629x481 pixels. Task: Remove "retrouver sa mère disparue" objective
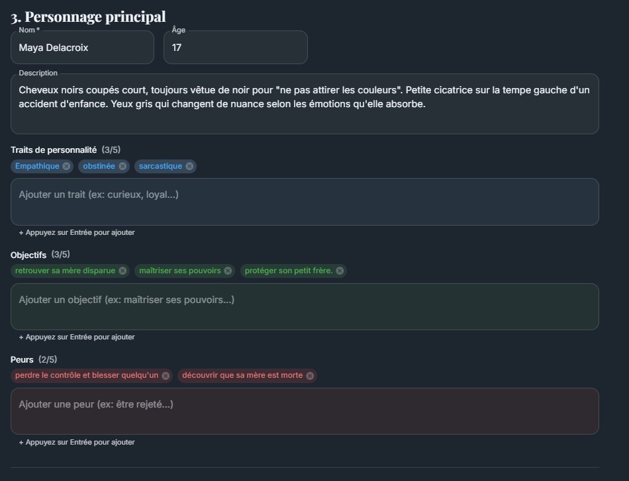122,271
